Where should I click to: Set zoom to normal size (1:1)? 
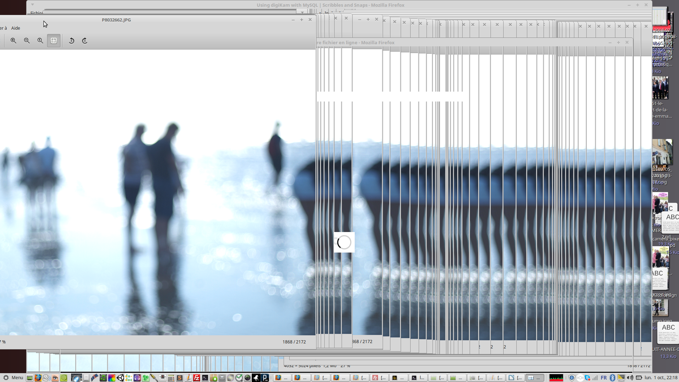40,41
